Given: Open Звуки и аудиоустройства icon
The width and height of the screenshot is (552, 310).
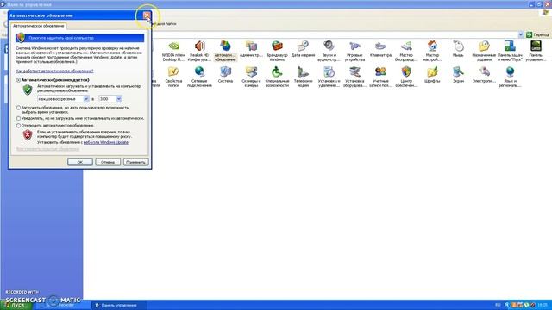Looking at the screenshot, I should pos(329,51).
